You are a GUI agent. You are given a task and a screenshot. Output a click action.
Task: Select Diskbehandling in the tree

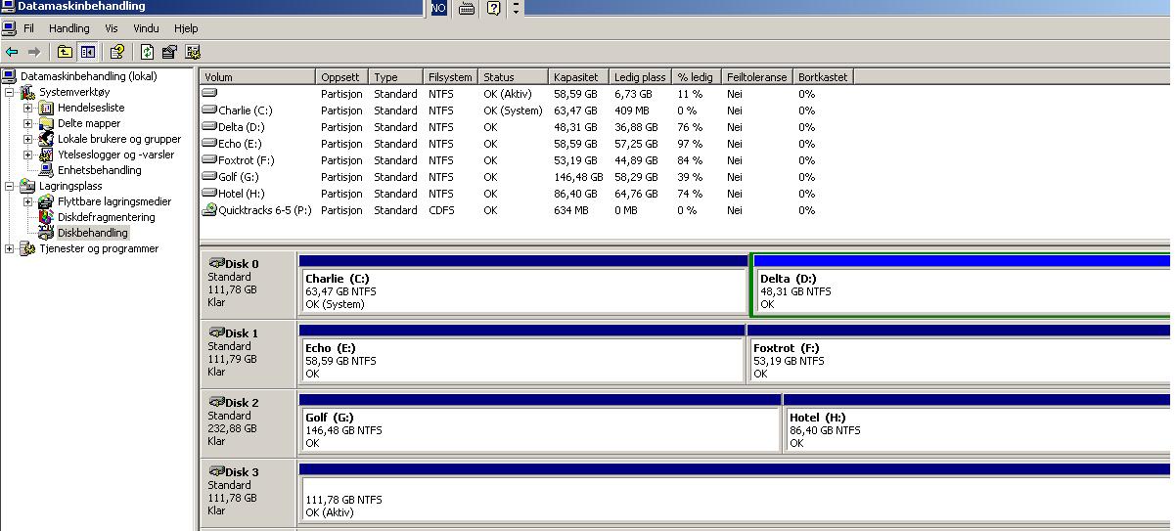point(93,233)
